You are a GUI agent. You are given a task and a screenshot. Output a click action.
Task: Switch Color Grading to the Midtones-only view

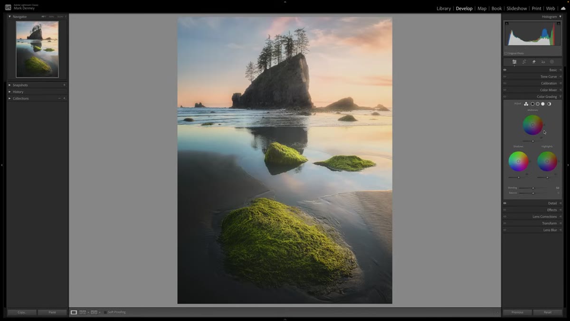(x=538, y=104)
